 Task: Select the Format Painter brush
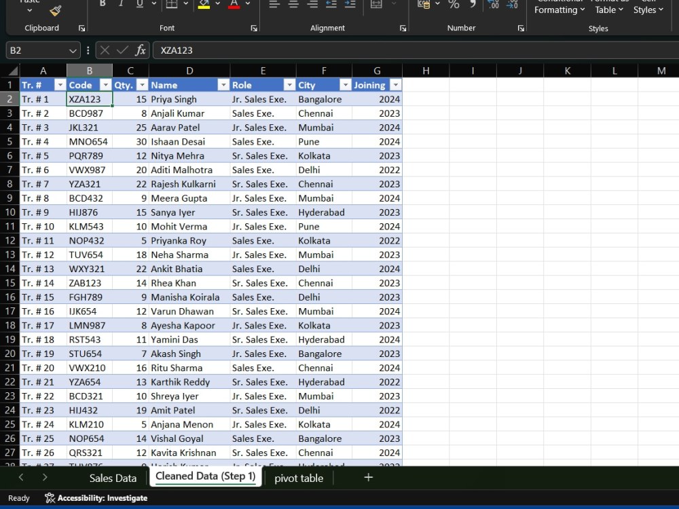[56, 11]
